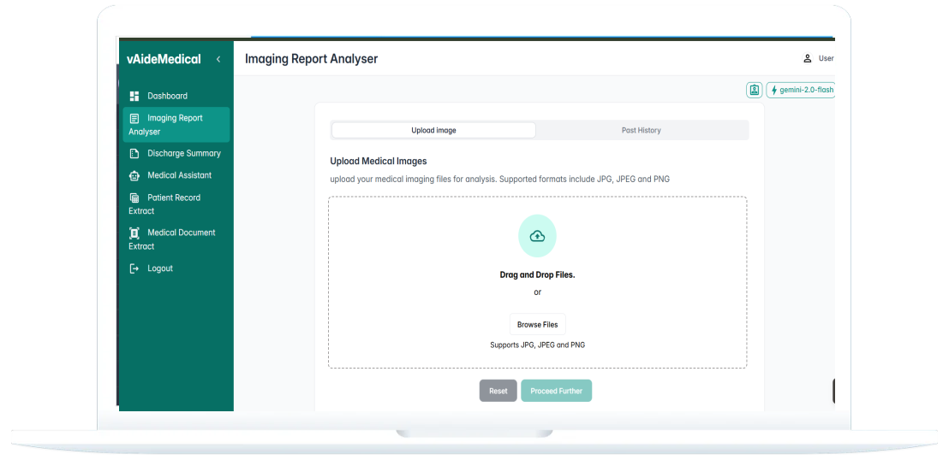The image size is (949, 460).
Task: Click the Dashboard grid icon
Action: pos(134,96)
